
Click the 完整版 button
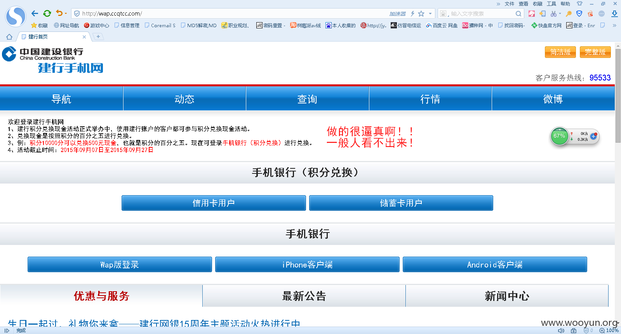(595, 52)
